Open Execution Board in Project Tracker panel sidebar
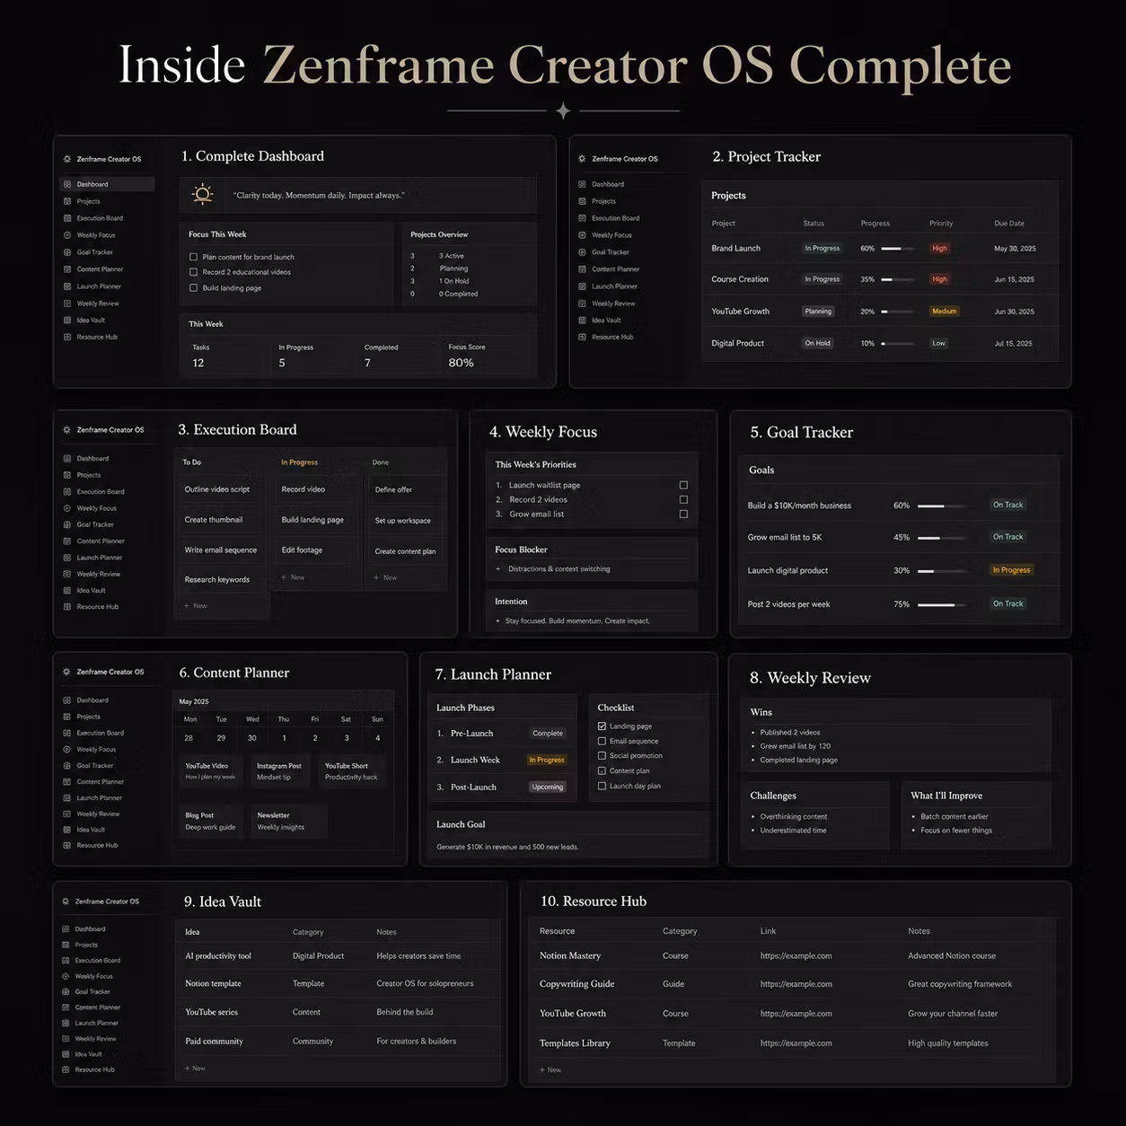1126x1126 pixels. pos(615,218)
